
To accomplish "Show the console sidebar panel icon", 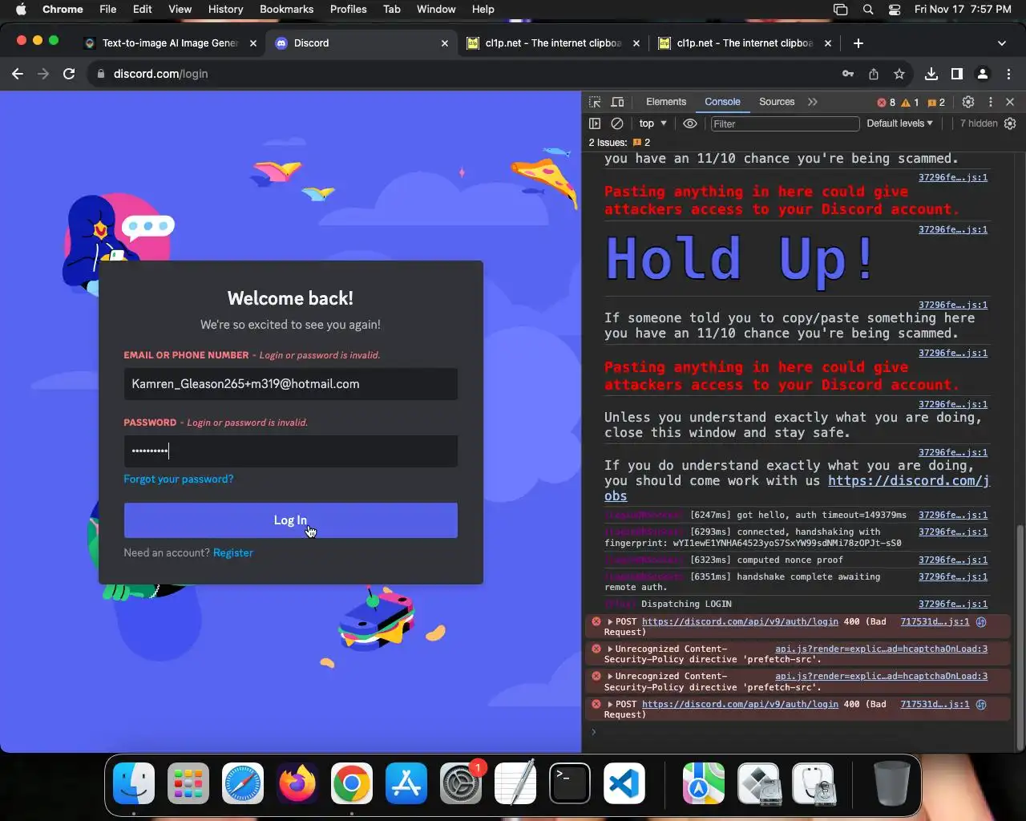I will click(595, 123).
